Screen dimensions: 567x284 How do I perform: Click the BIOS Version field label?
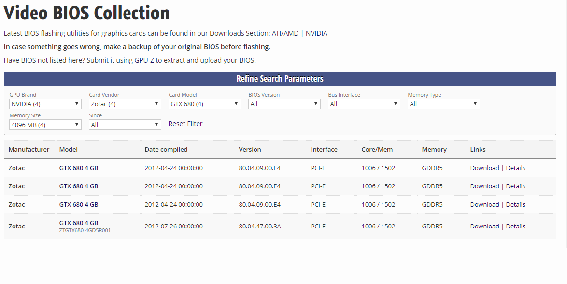pyautogui.click(x=264, y=95)
